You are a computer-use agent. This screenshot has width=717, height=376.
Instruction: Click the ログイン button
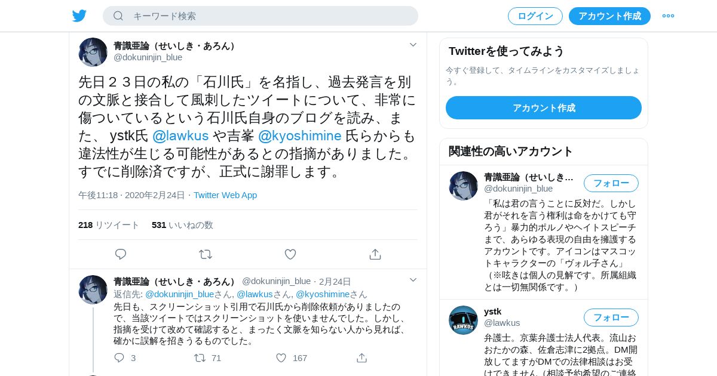[535, 16]
